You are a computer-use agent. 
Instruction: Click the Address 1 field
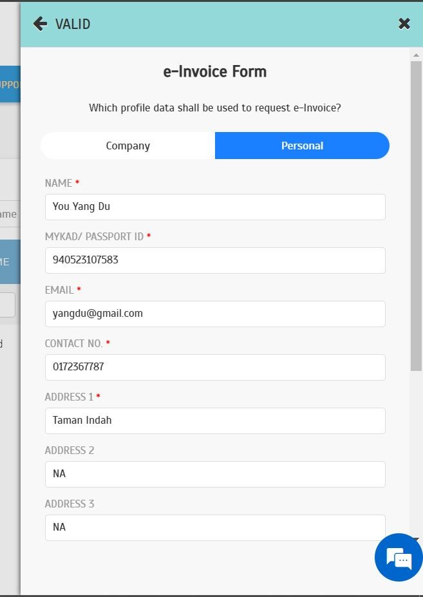point(215,421)
